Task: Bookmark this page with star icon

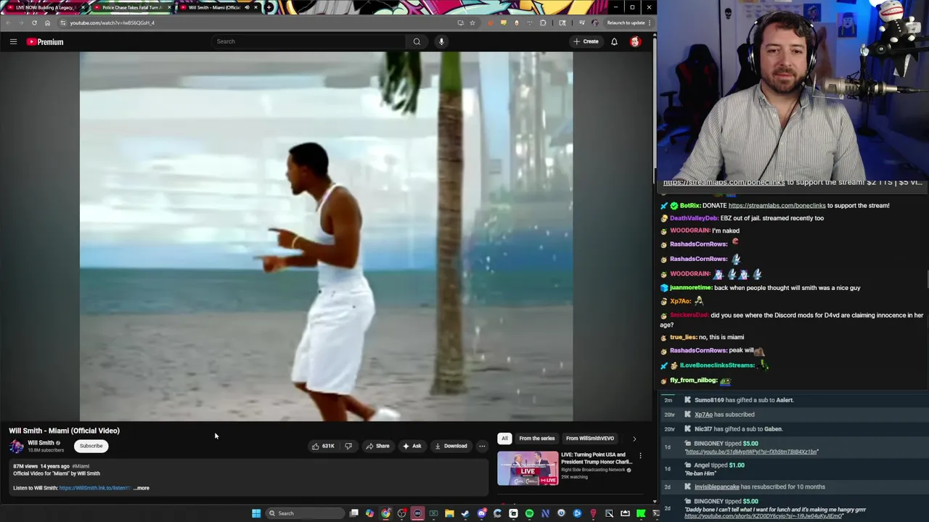Action: [x=472, y=22]
